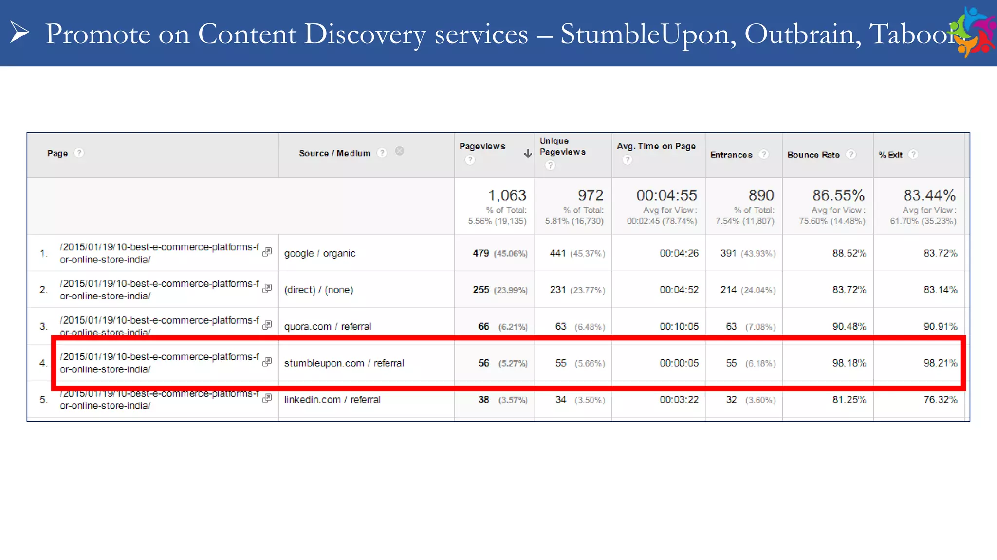Click google organic pageviews 479
Viewport: 997px width, 560px height.
click(480, 253)
